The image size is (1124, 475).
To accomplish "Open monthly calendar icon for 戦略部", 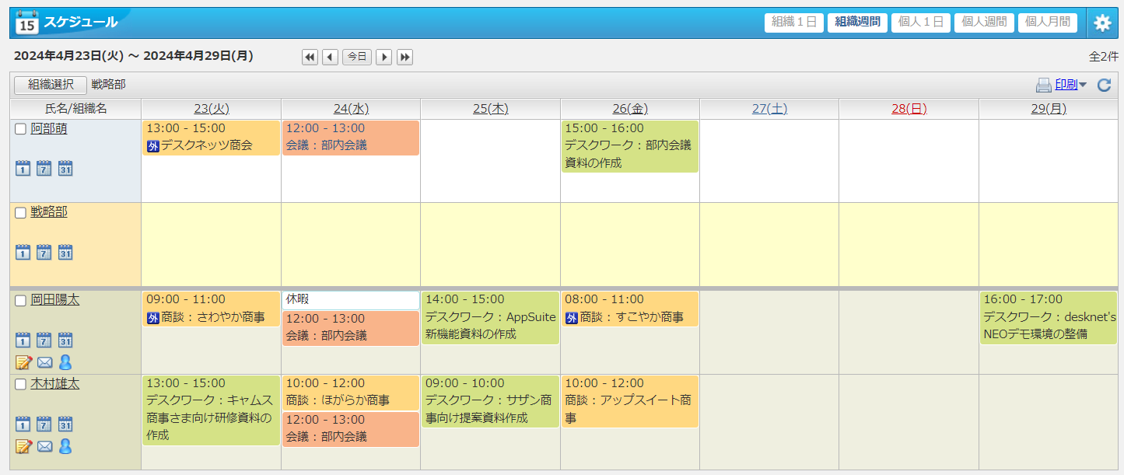I will tap(65, 252).
